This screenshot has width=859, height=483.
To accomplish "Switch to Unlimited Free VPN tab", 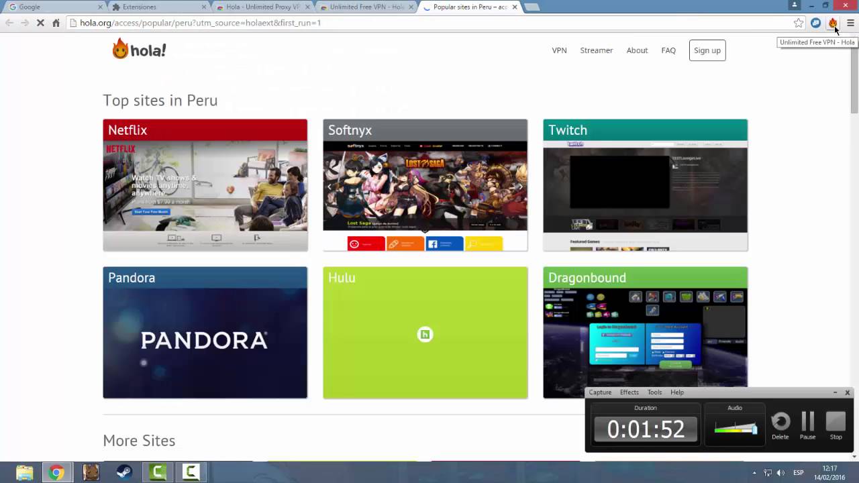I will (366, 7).
